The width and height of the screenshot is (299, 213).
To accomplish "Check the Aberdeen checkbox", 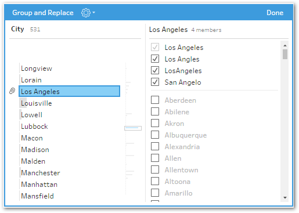I will click(x=155, y=100).
